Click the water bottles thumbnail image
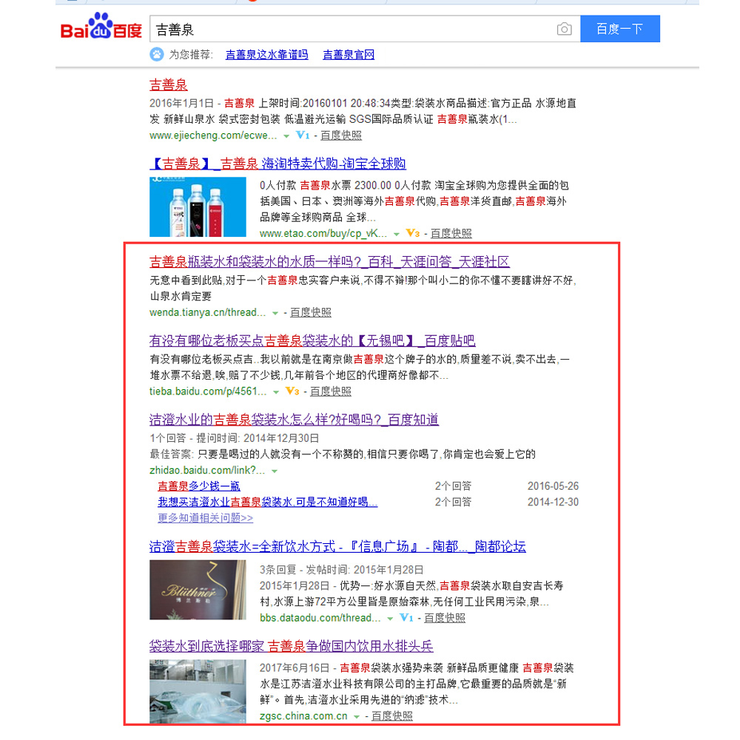The height and width of the screenshot is (740, 740). click(198, 206)
